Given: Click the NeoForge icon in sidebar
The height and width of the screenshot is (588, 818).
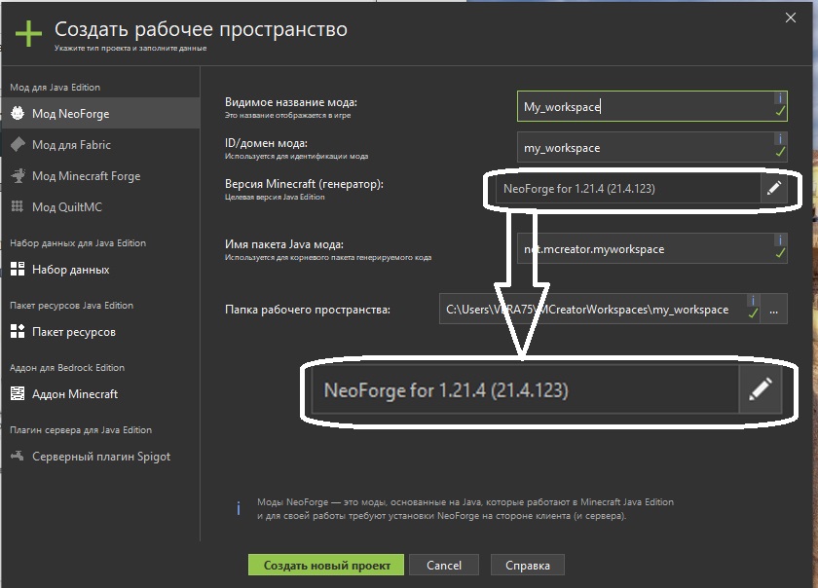Looking at the screenshot, I should [18, 113].
